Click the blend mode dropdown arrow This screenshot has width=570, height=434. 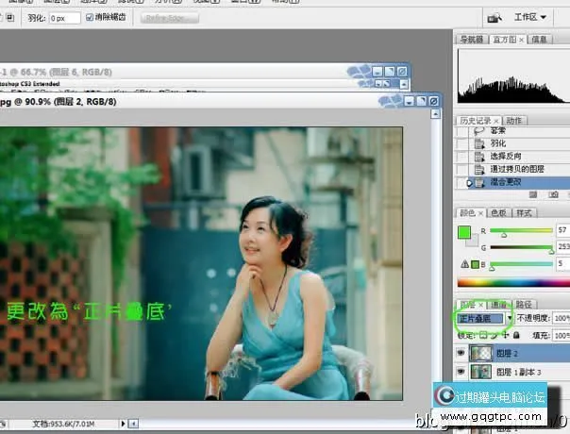tap(510, 319)
